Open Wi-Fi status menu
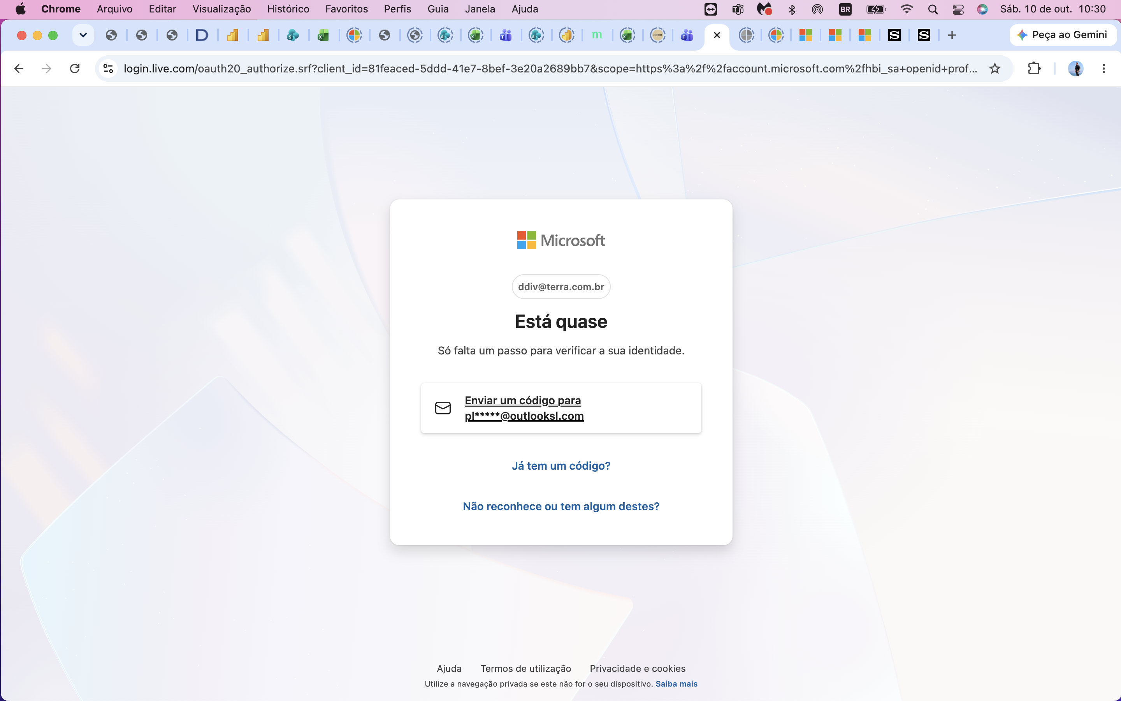This screenshot has width=1121, height=701. (x=907, y=9)
